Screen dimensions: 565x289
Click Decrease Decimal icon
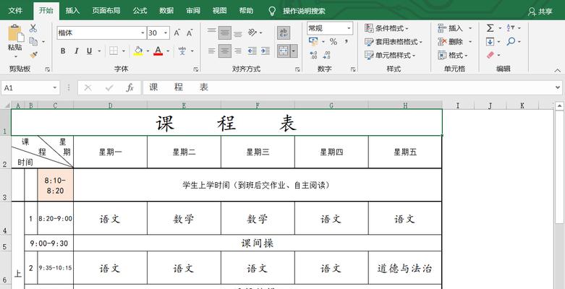pyautogui.click(x=326, y=55)
